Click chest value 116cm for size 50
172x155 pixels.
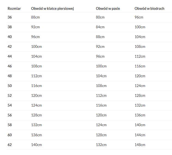[x=36, y=86]
